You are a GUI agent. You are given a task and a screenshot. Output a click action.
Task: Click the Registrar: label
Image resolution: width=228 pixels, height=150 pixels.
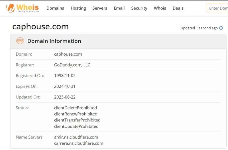[x=25, y=65]
